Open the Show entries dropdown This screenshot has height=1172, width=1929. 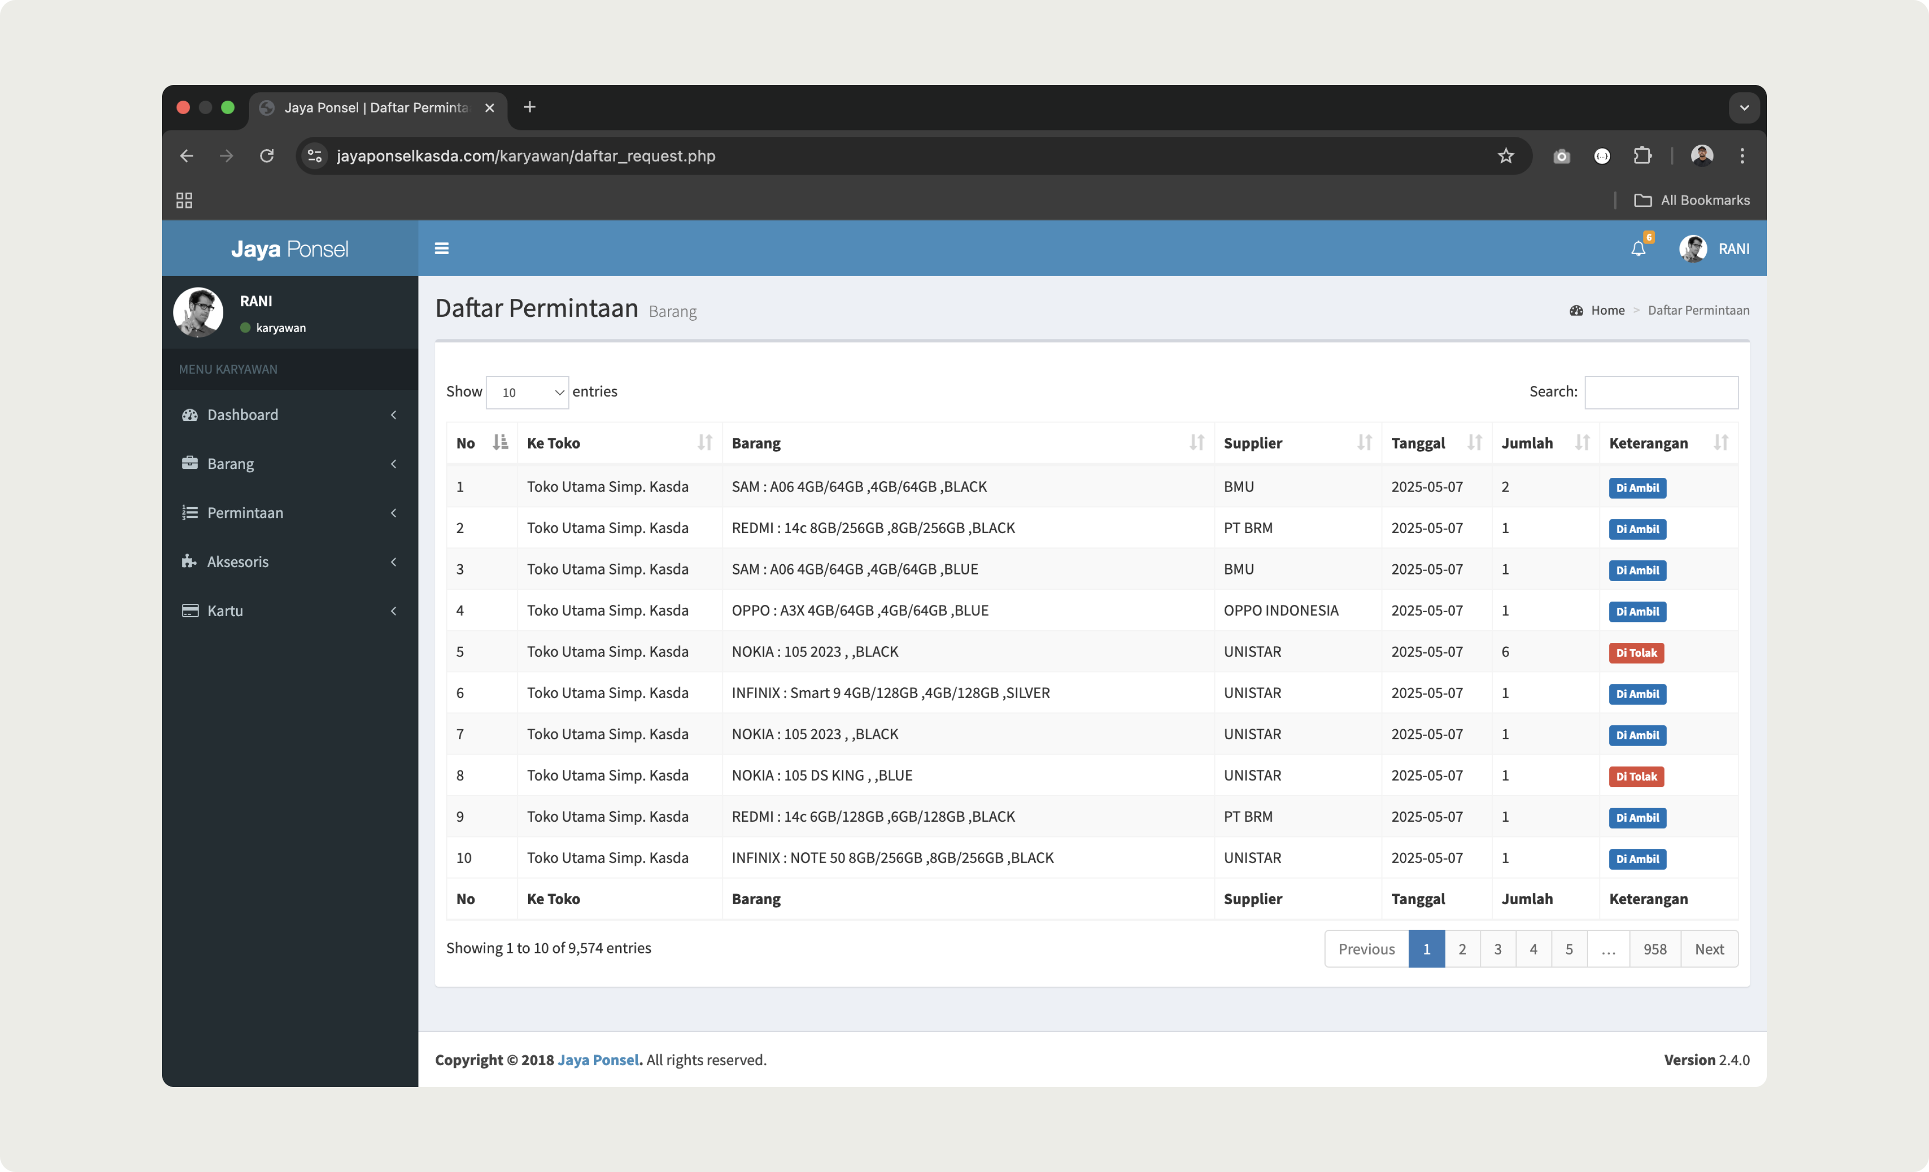pyautogui.click(x=527, y=392)
